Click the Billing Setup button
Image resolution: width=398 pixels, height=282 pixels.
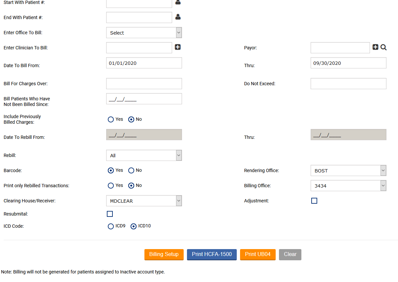click(x=164, y=254)
